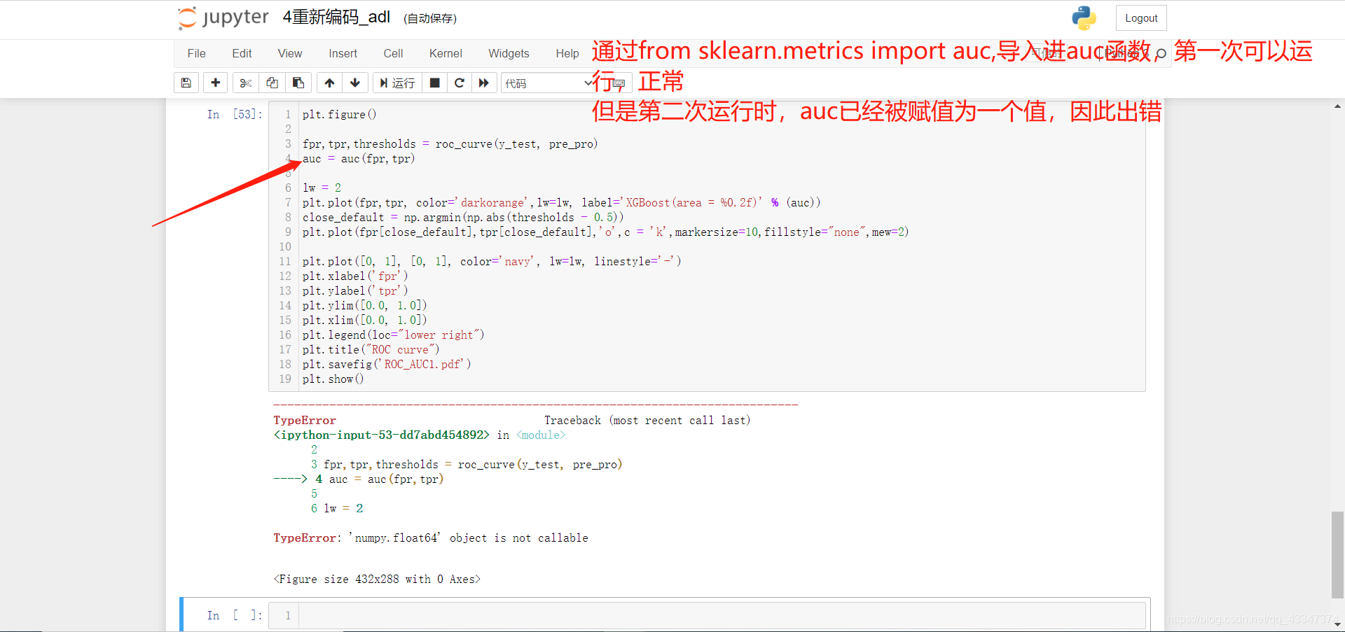
Task: Click the plt.legend(loc="lower right") line
Action: [x=393, y=335]
